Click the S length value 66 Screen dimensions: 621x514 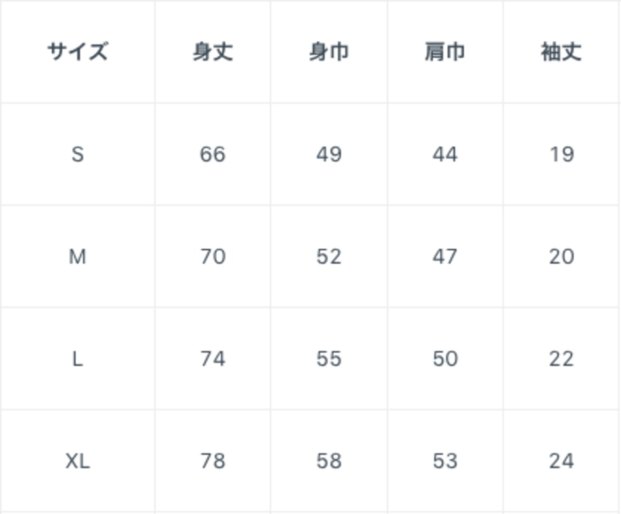[x=213, y=154]
